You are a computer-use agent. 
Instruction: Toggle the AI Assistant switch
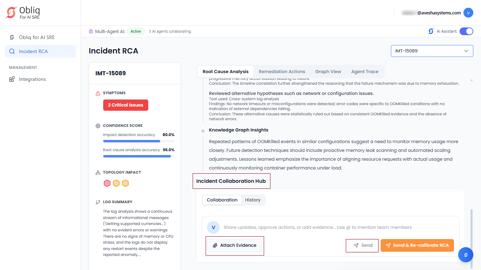(466, 31)
